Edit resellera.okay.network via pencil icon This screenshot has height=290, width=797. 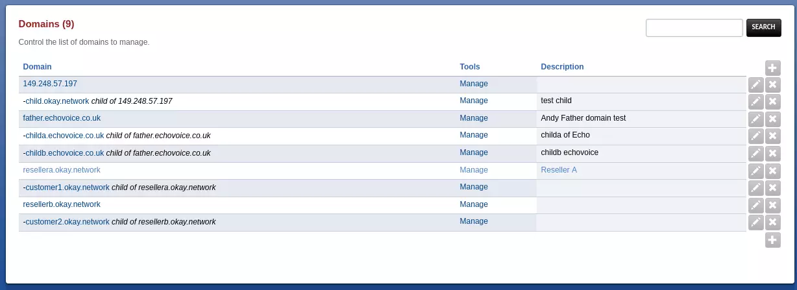click(x=755, y=171)
